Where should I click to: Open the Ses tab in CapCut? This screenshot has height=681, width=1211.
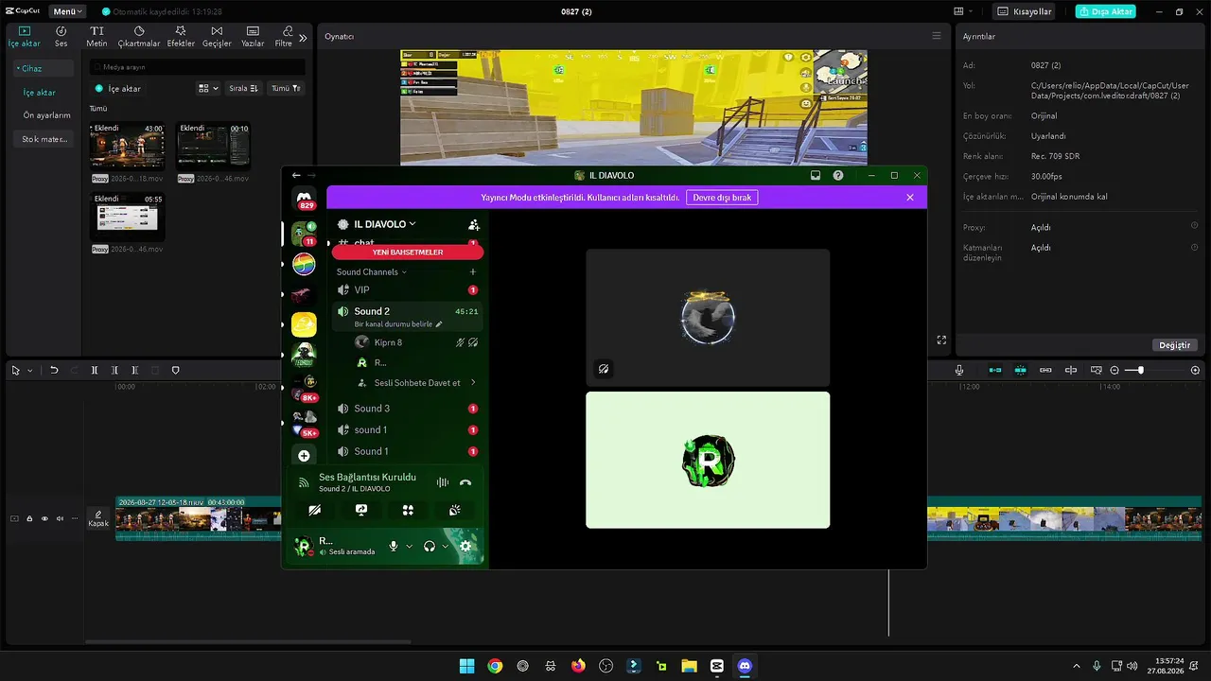(x=61, y=36)
